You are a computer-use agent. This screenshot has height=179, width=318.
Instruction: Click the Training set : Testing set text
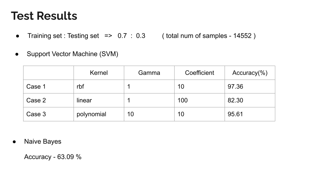pos(63,36)
